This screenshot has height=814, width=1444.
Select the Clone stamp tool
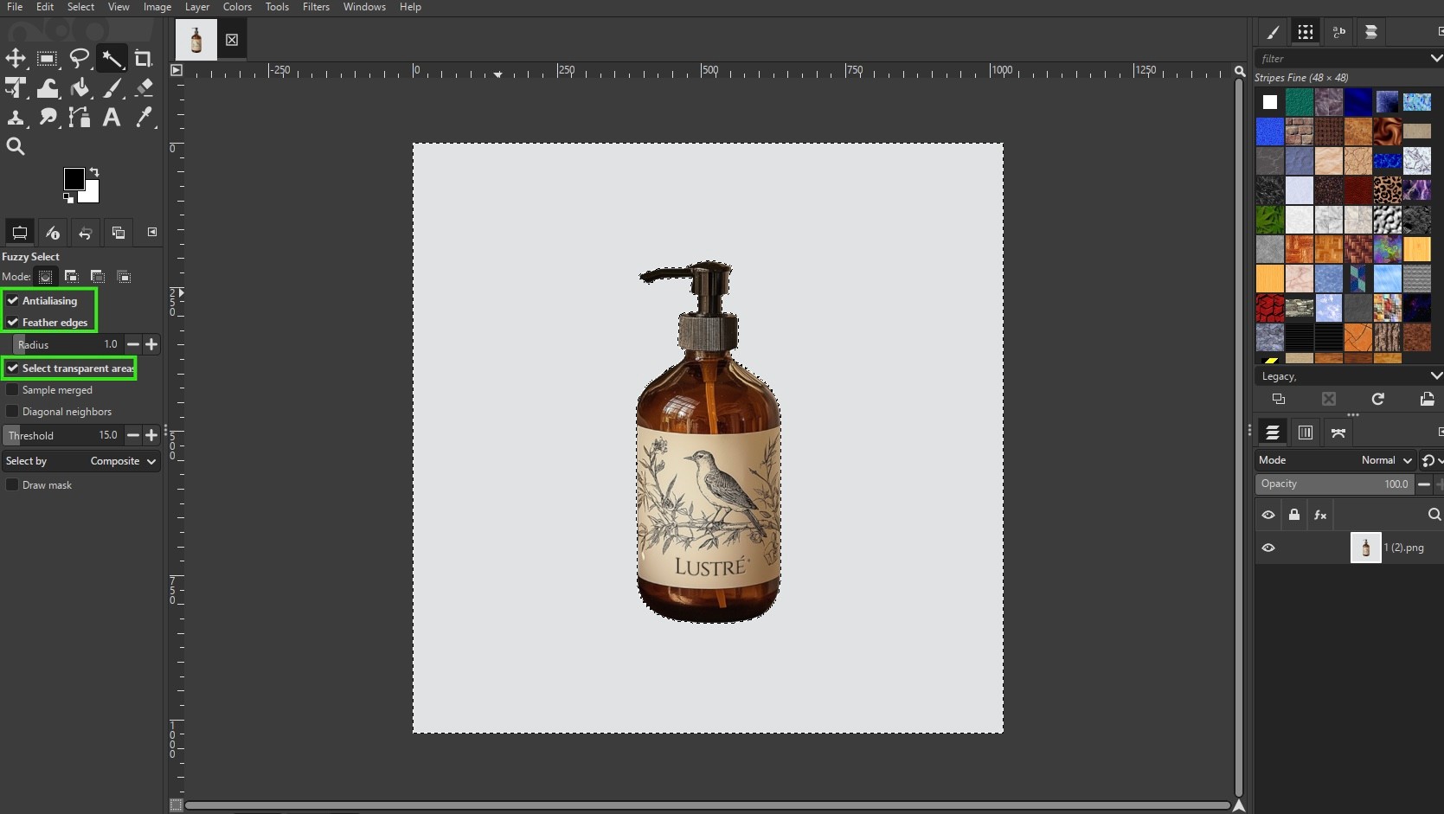coord(16,118)
